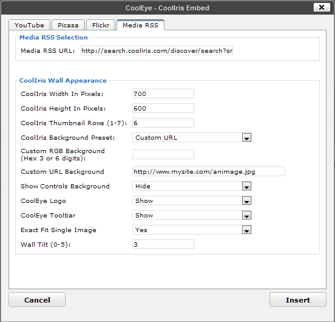Click the Custom URL Background field
Screen dimensions: 335x322
coord(209,171)
